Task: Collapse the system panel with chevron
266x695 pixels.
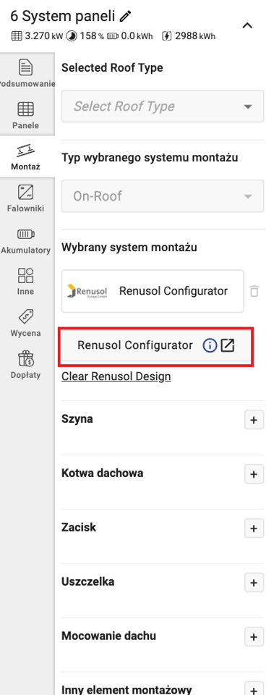Action: coord(247,25)
